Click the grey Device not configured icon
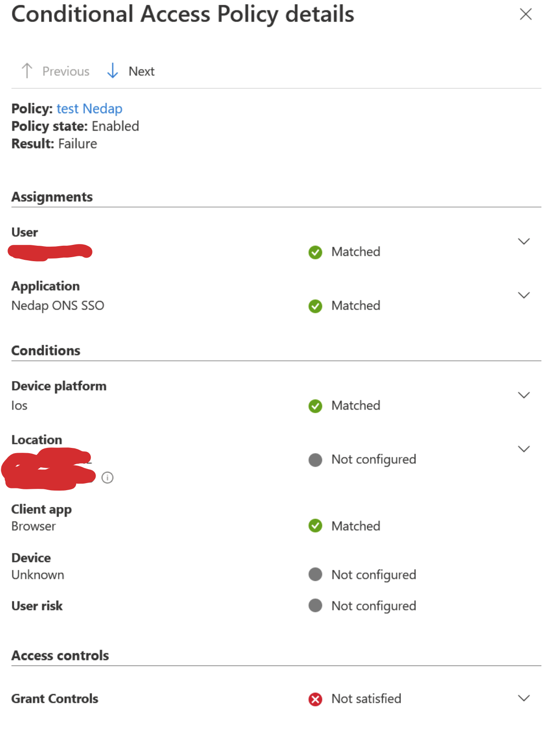This screenshot has height=739, width=553. (315, 574)
